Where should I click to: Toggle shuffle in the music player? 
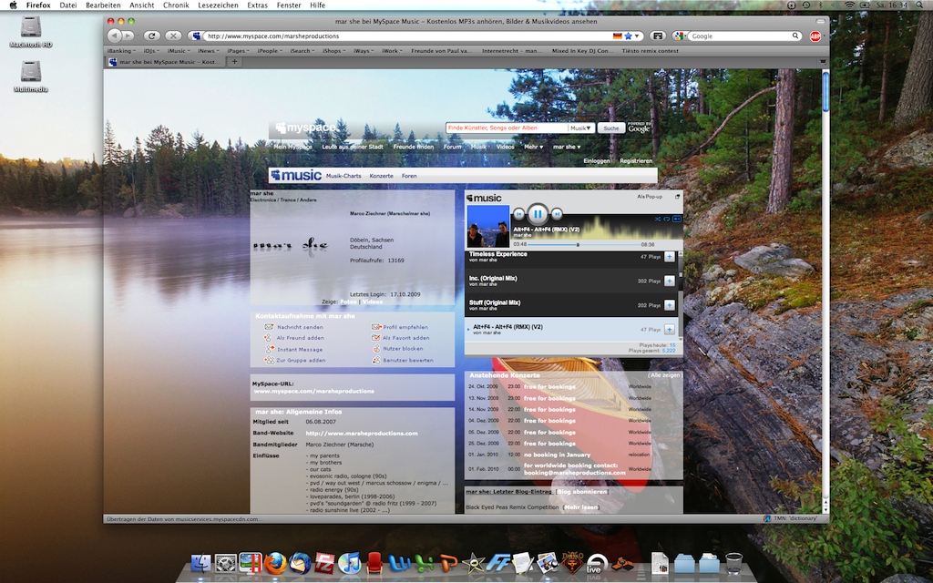pyautogui.click(x=656, y=220)
